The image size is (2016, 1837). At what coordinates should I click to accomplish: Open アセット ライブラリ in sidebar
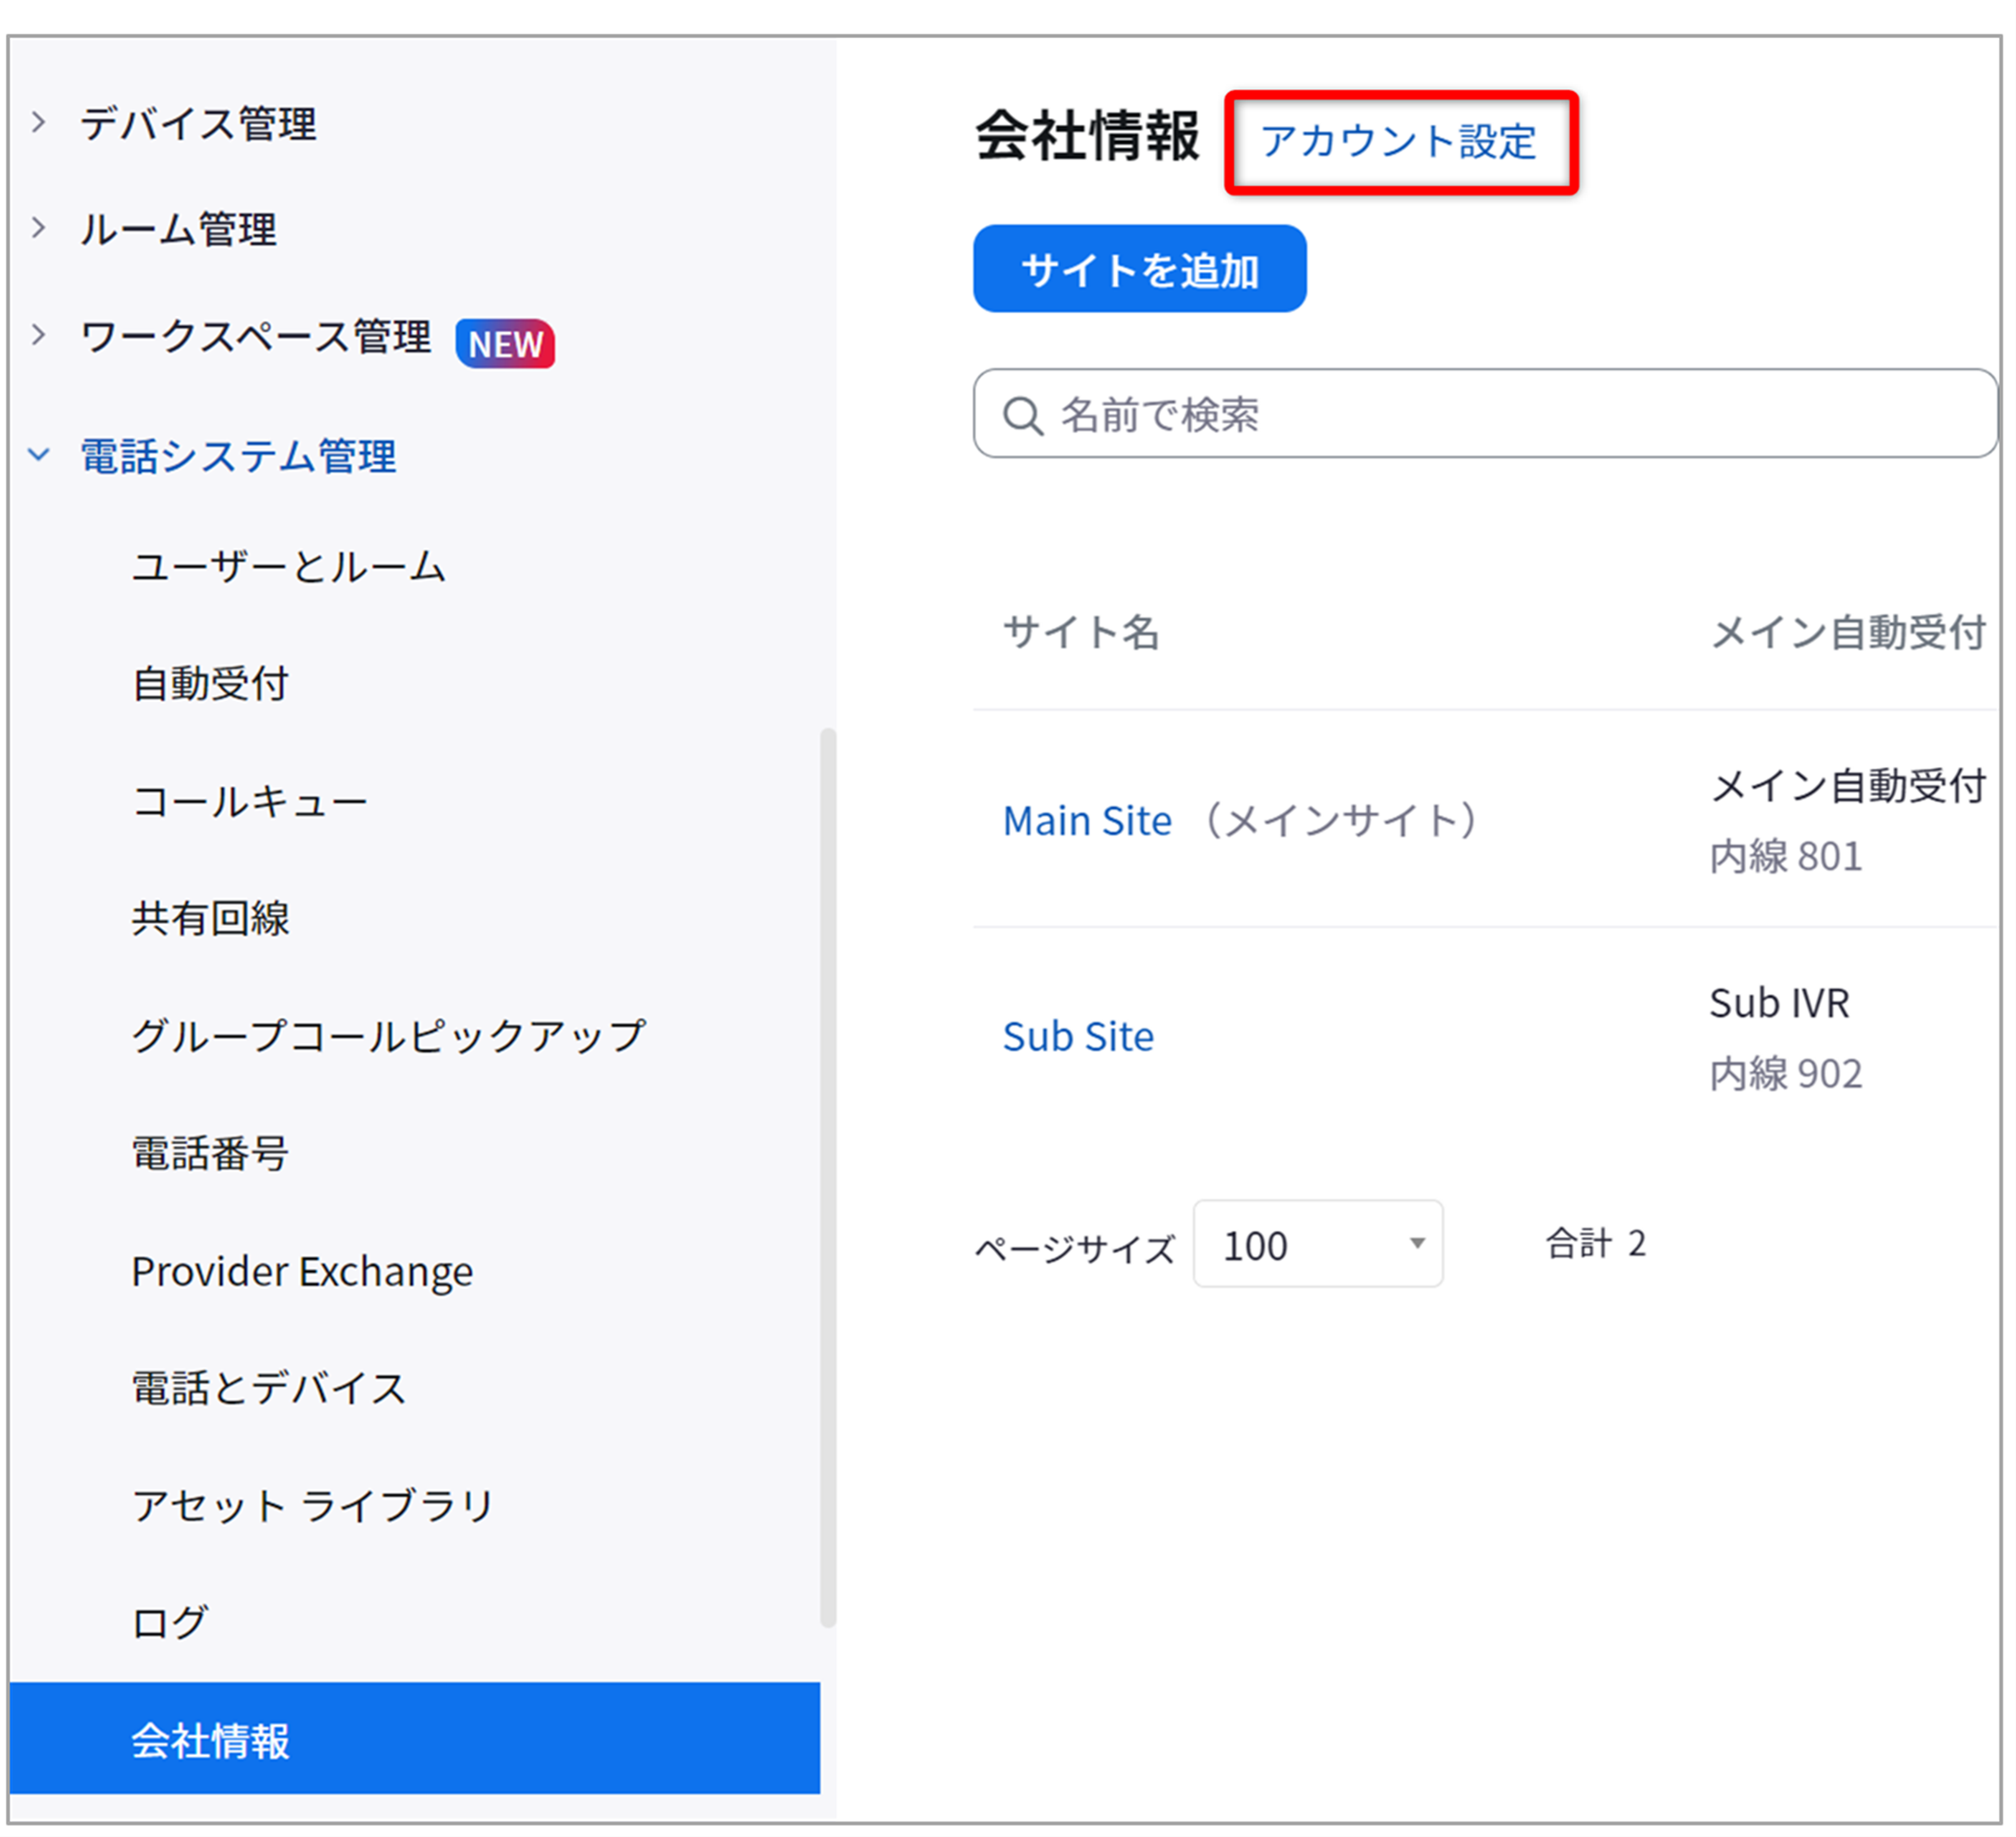click(313, 1505)
